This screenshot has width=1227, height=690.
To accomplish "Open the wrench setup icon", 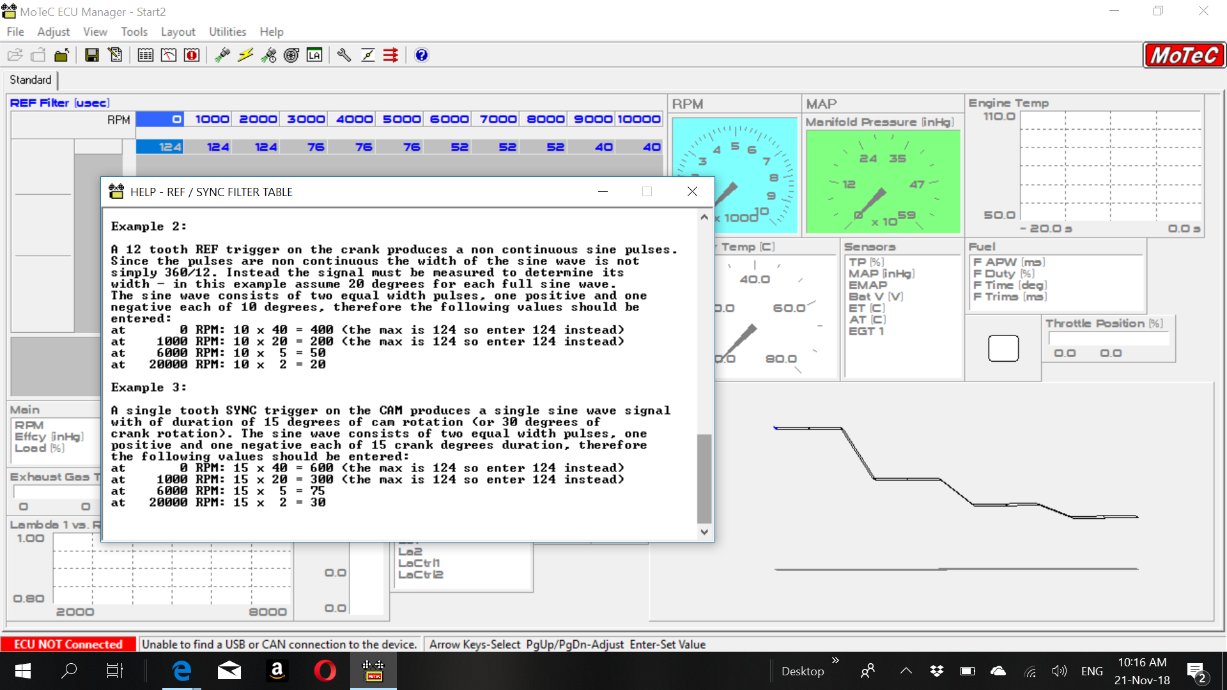I will tap(344, 55).
